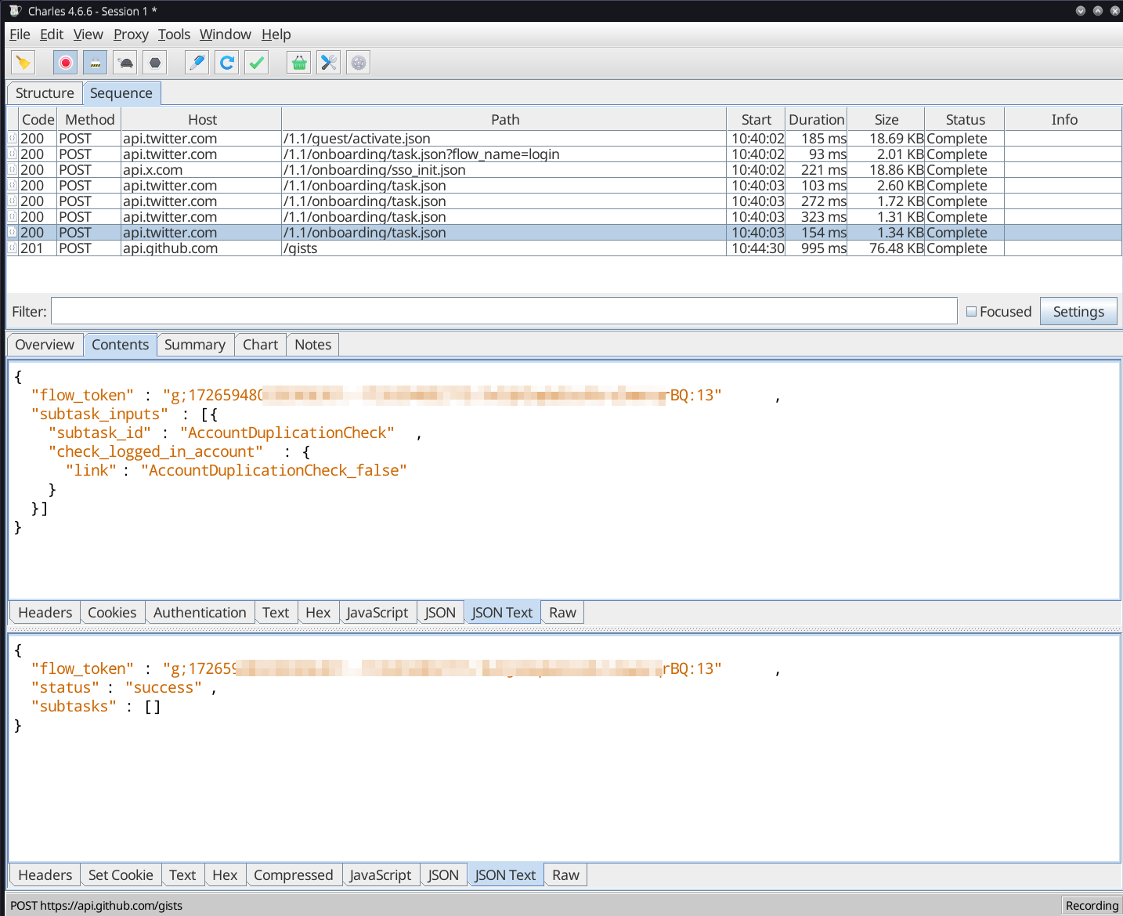Stop recording with the red record button
The width and height of the screenshot is (1123, 916).
tap(66, 63)
